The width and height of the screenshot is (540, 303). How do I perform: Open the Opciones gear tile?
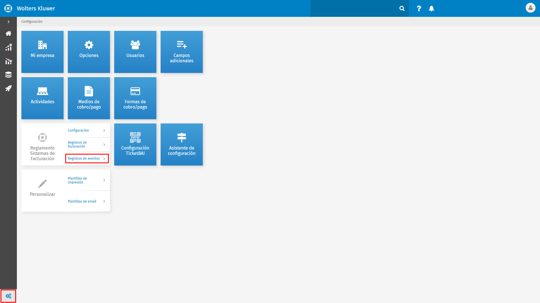click(89, 52)
